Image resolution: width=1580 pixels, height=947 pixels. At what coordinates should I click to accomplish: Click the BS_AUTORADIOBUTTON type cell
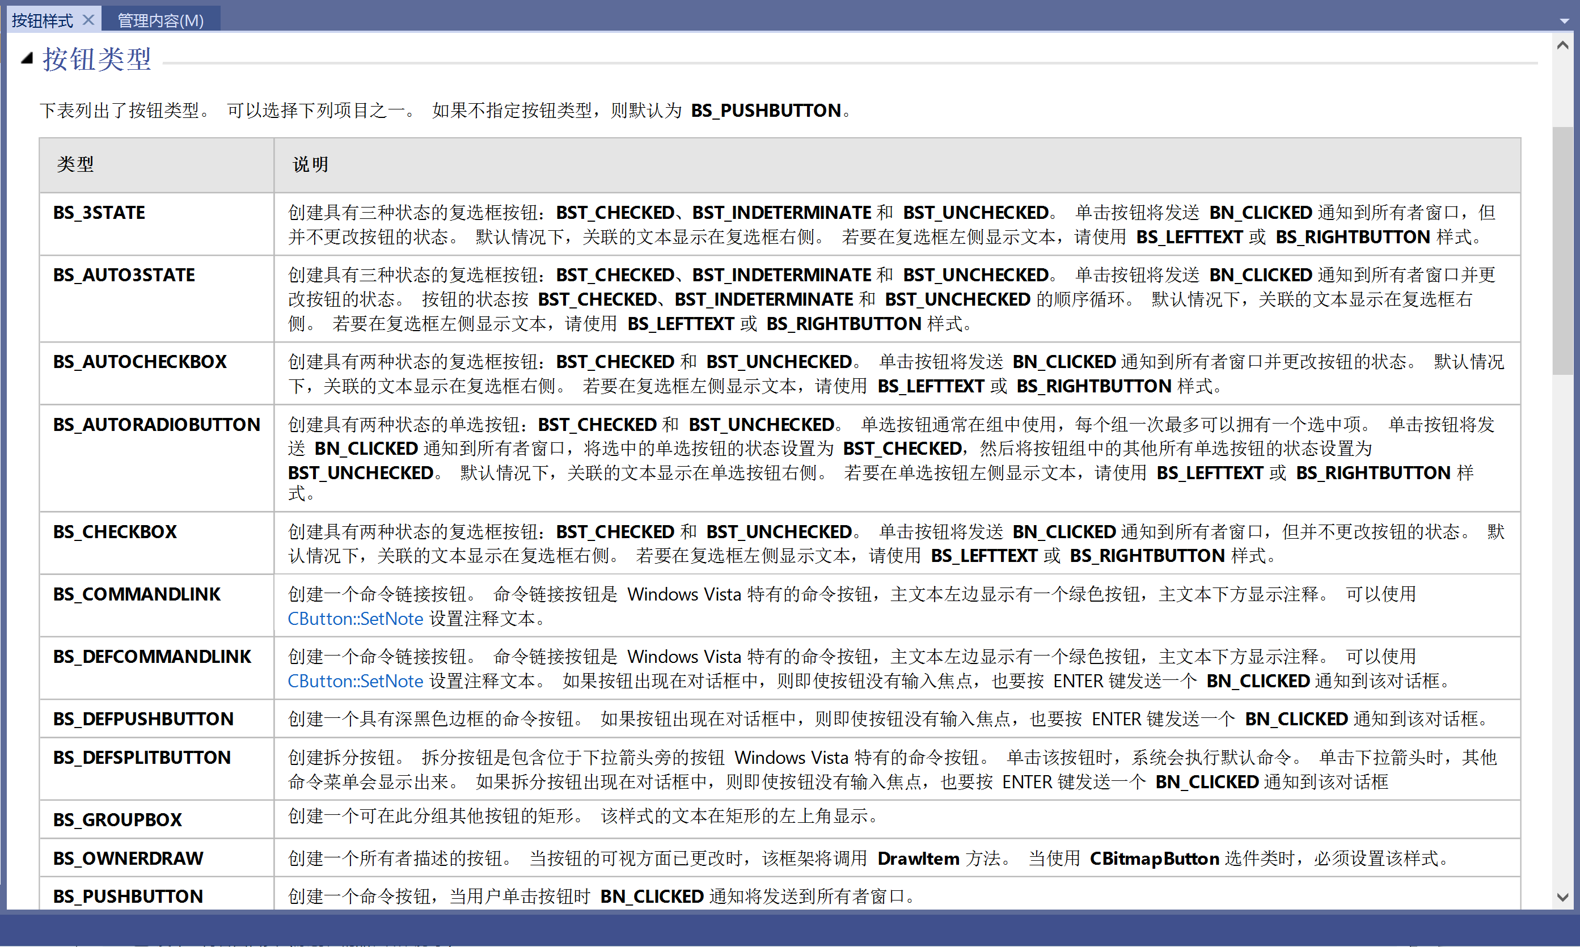point(157,424)
